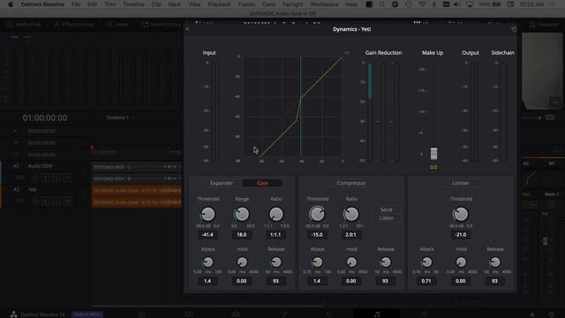Open the Media Pool panel

(x=24, y=25)
